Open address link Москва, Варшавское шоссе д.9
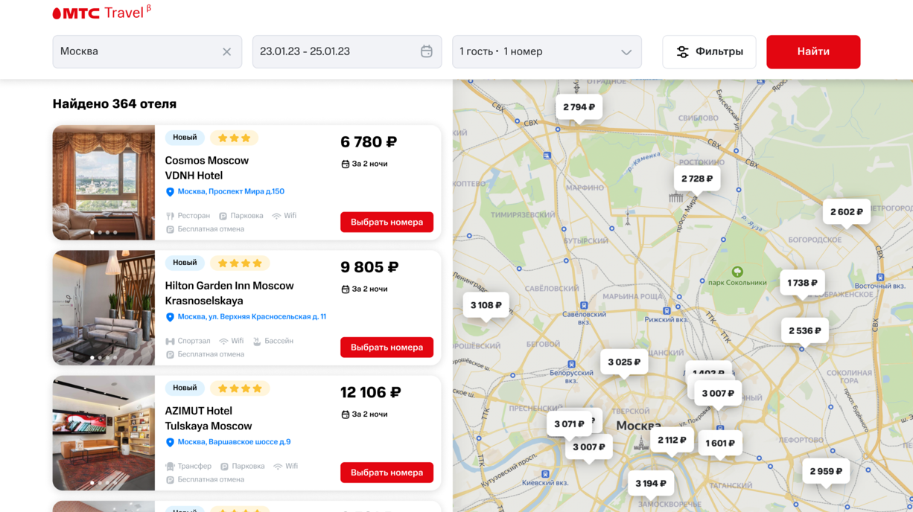This screenshot has height=512, width=913. point(234,442)
